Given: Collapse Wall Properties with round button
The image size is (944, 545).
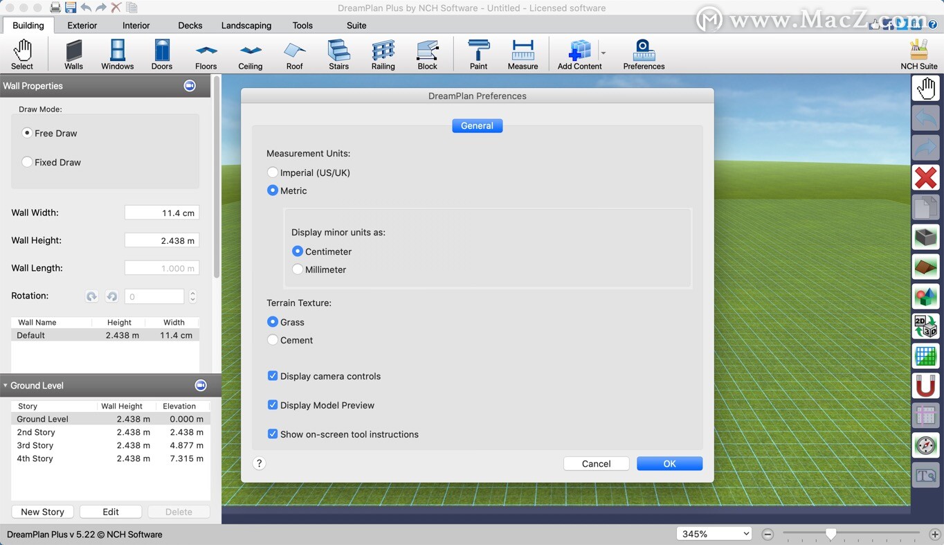Looking at the screenshot, I should tap(190, 86).
